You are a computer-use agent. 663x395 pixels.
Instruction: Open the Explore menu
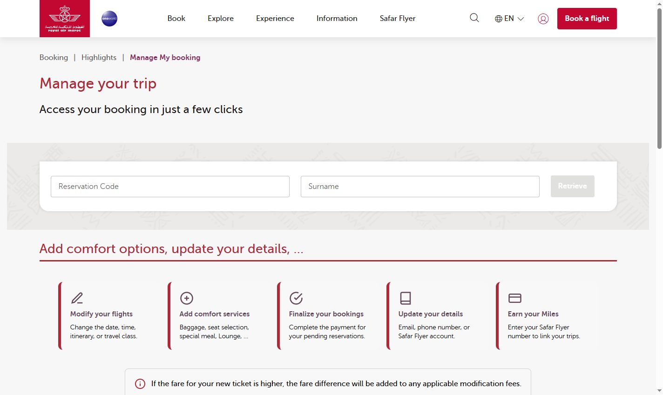coord(221,19)
